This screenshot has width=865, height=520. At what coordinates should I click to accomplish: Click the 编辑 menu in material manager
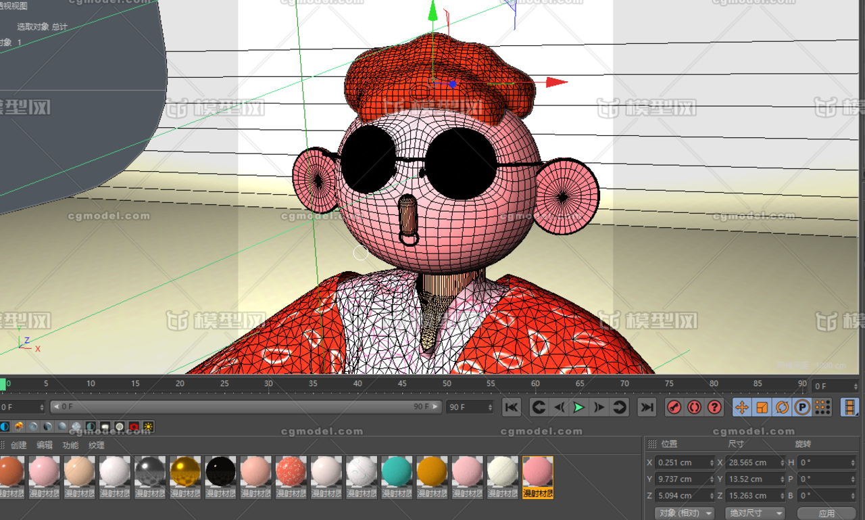click(45, 445)
